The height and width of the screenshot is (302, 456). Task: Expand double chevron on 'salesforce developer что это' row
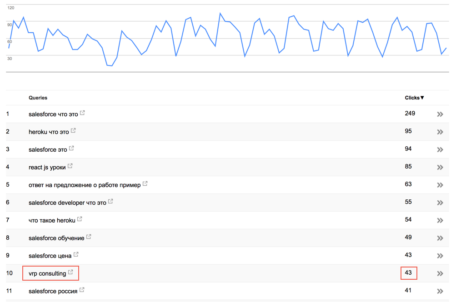coord(440,203)
